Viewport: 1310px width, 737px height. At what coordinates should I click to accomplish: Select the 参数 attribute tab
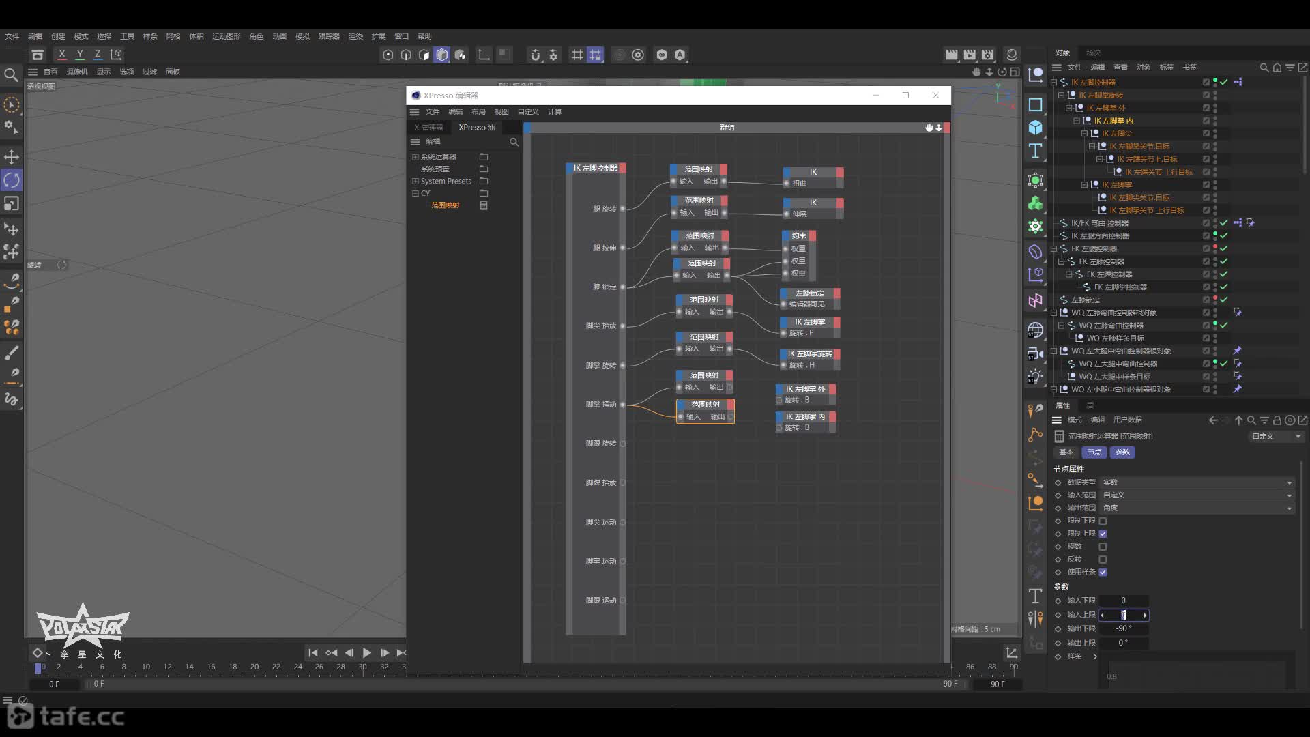(x=1122, y=452)
